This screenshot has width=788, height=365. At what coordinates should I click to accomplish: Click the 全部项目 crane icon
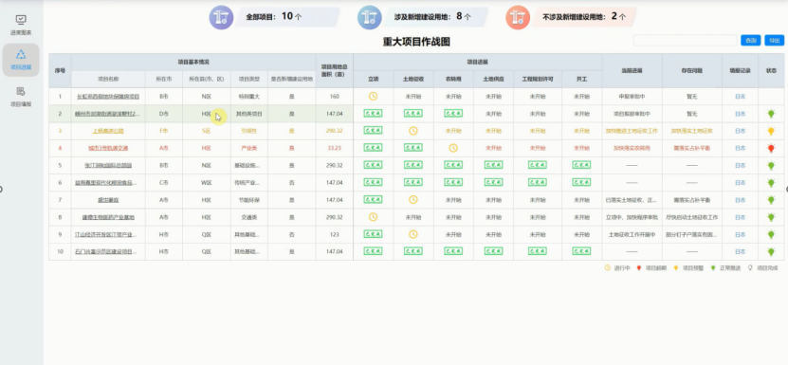coord(221,17)
